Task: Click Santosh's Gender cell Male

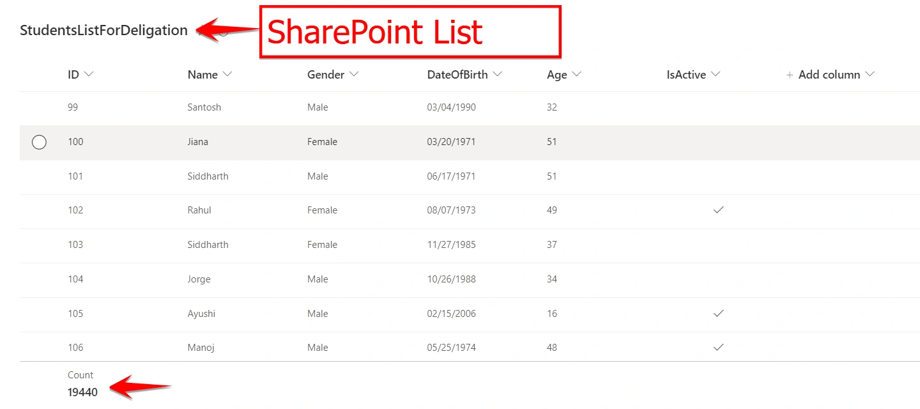Action: pyautogui.click(x=318, y=107)
